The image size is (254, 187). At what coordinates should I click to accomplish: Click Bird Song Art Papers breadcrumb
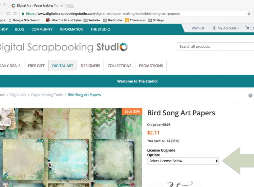[x=84, y=95]
